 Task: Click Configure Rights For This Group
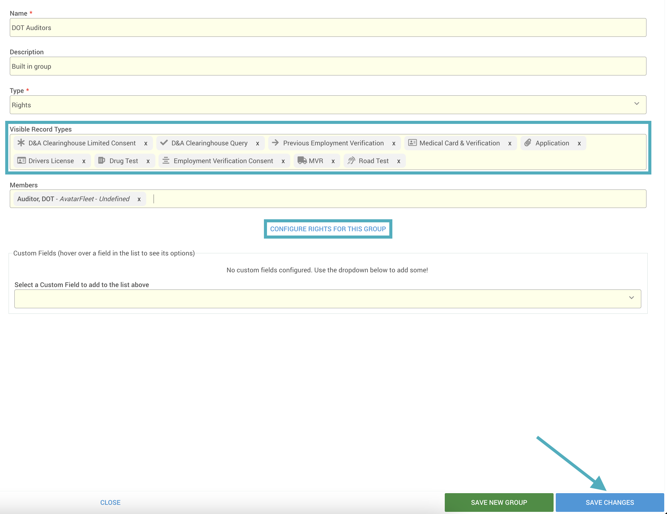[x=328, y=229]
